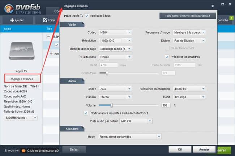Click the OK button

click(180, 149)
